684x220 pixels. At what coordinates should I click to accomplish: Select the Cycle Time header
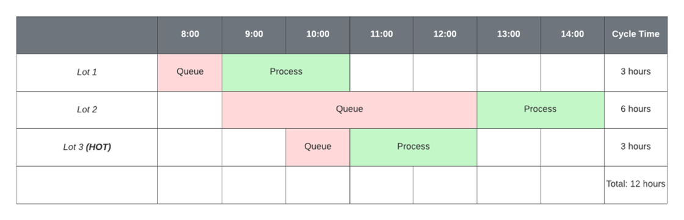pos(636,35)
